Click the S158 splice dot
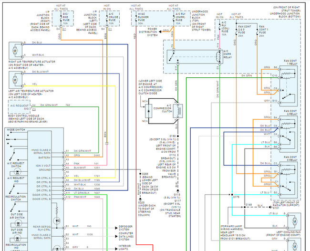Screen dimensions: 310x251 point(178,136)
